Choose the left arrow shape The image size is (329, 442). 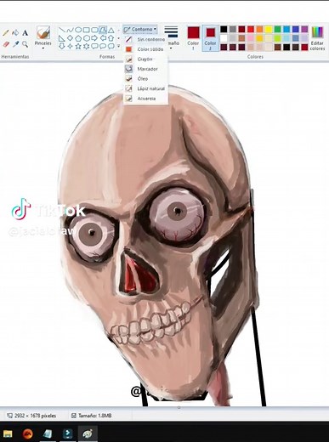pyautogui.click(x=103, y=38)
